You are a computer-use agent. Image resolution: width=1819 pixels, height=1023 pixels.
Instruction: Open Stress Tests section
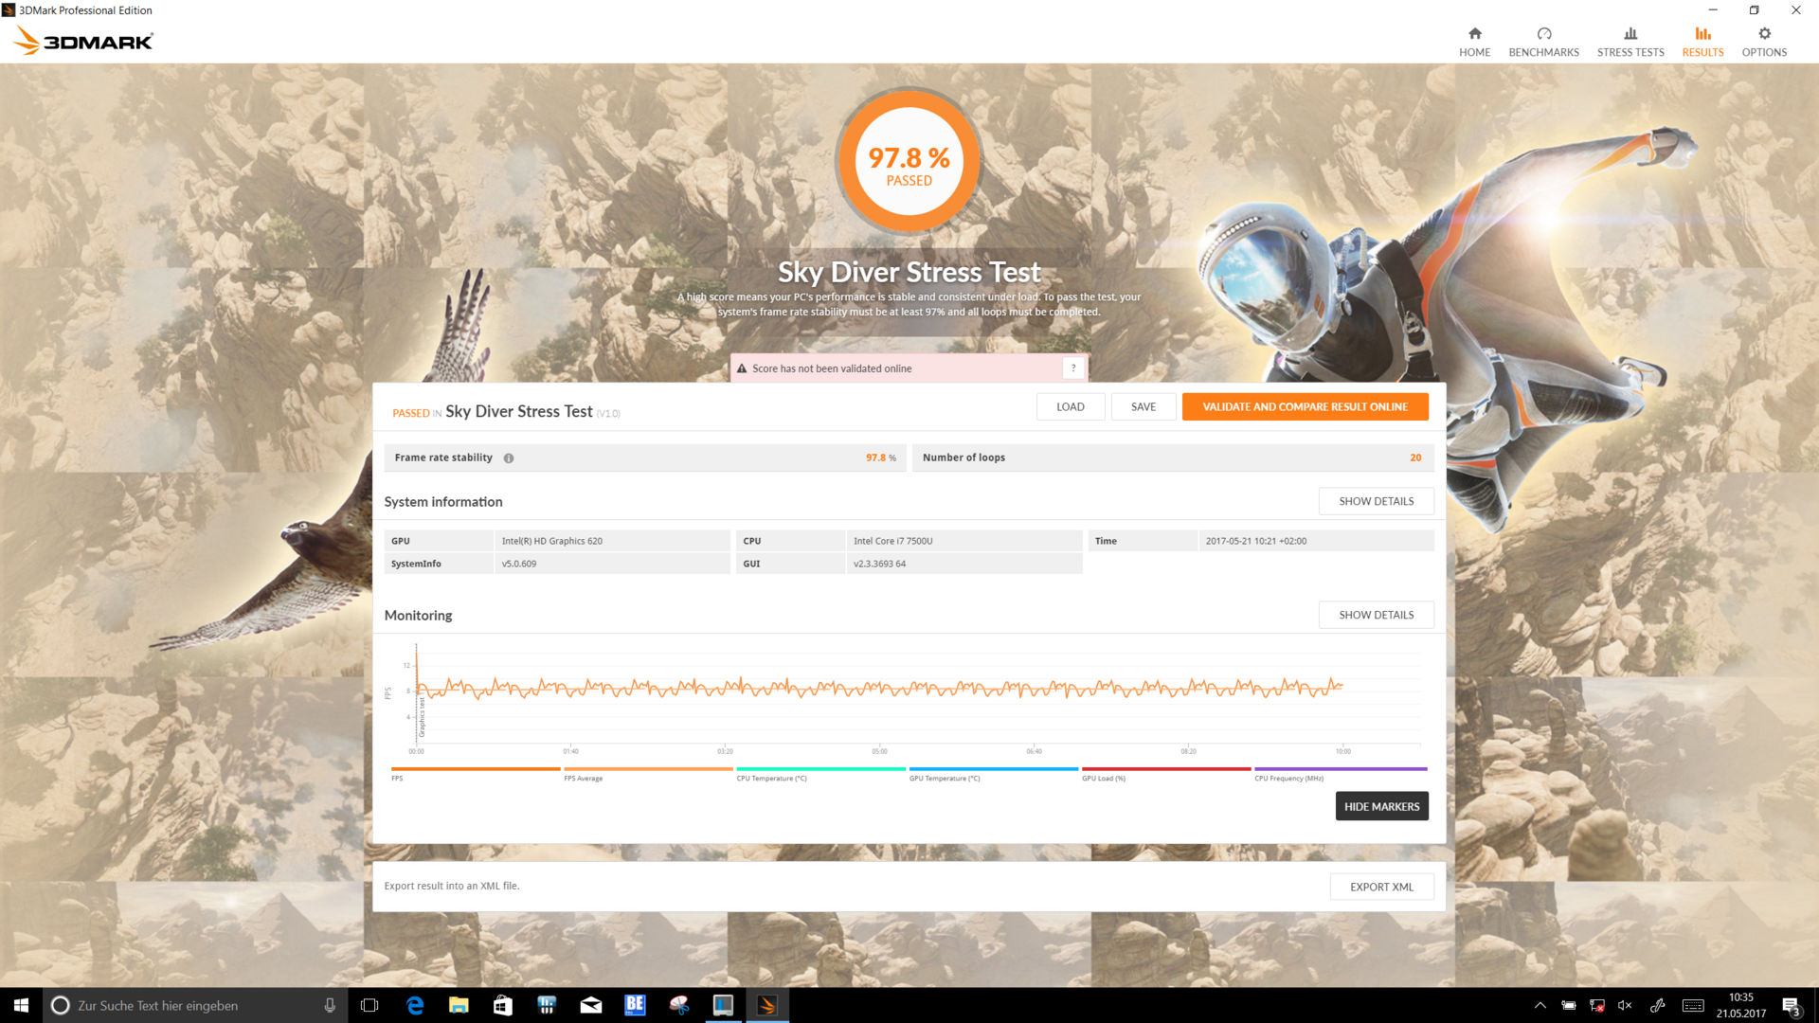(x=1630, y=42)
